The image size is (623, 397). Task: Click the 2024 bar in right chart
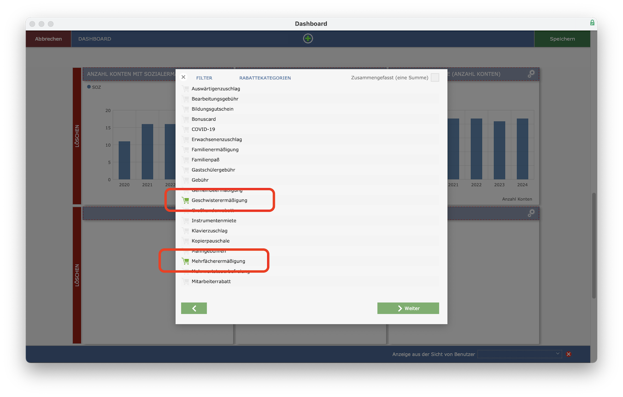pos(523,149)
